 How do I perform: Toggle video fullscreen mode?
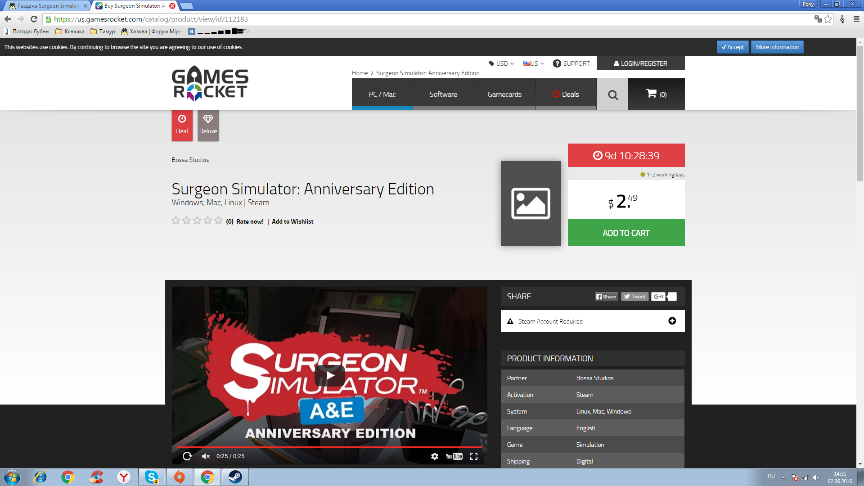pyautogui.click(x=474, y=456)
